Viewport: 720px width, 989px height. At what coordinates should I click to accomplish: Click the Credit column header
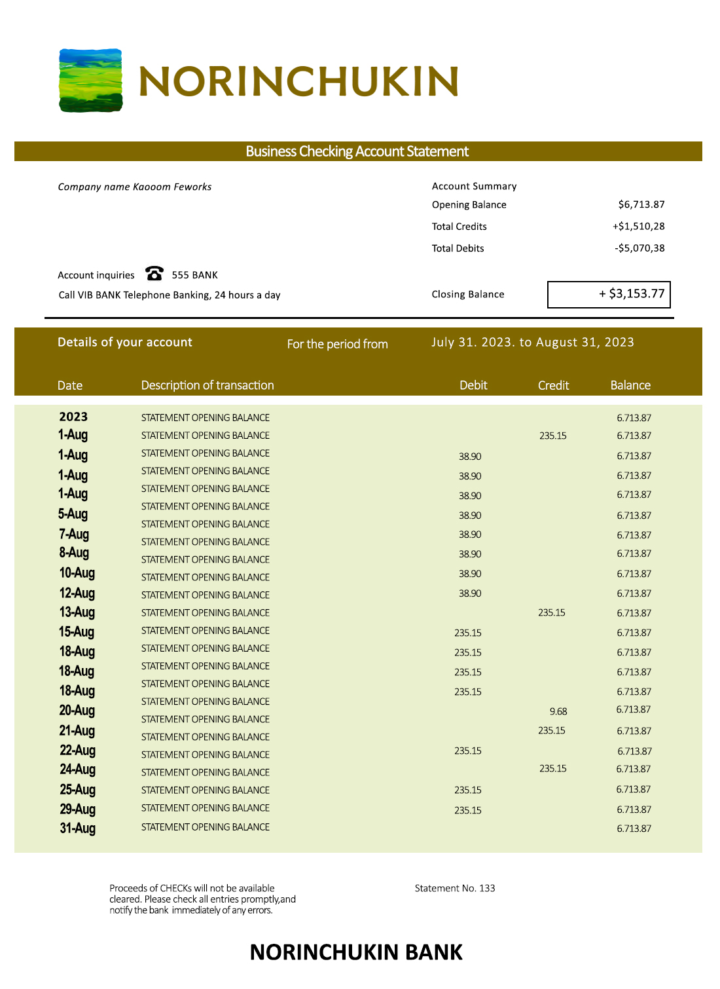click(x=553, y=385)
